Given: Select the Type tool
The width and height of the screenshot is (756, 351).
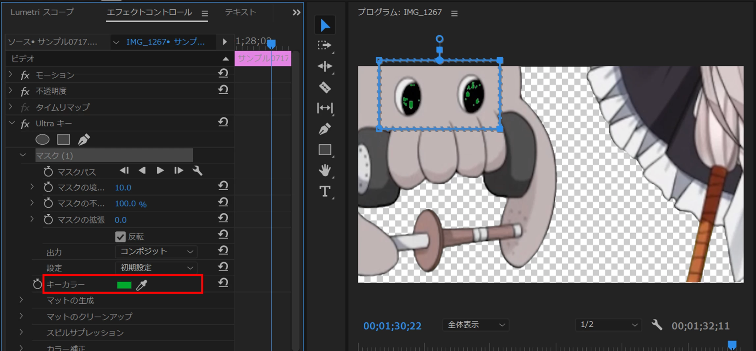Looking at the screenshot, I should (x=325, y=191).
